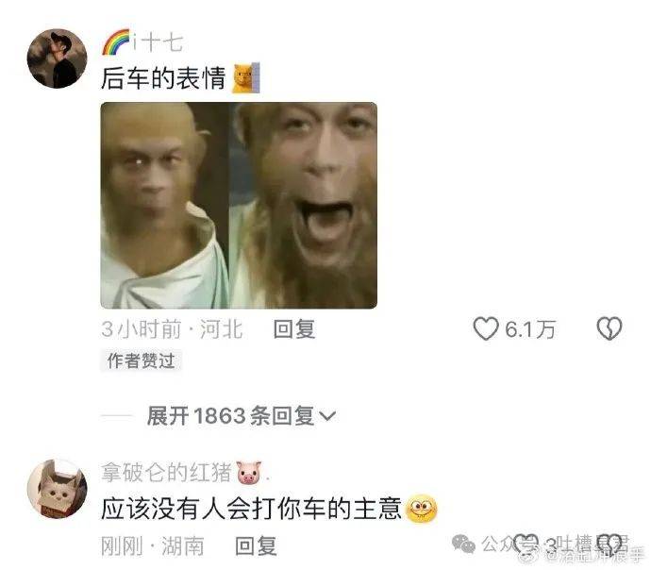
Task: Reply to i十七's comment via 回复
Action: coord(294,329)
